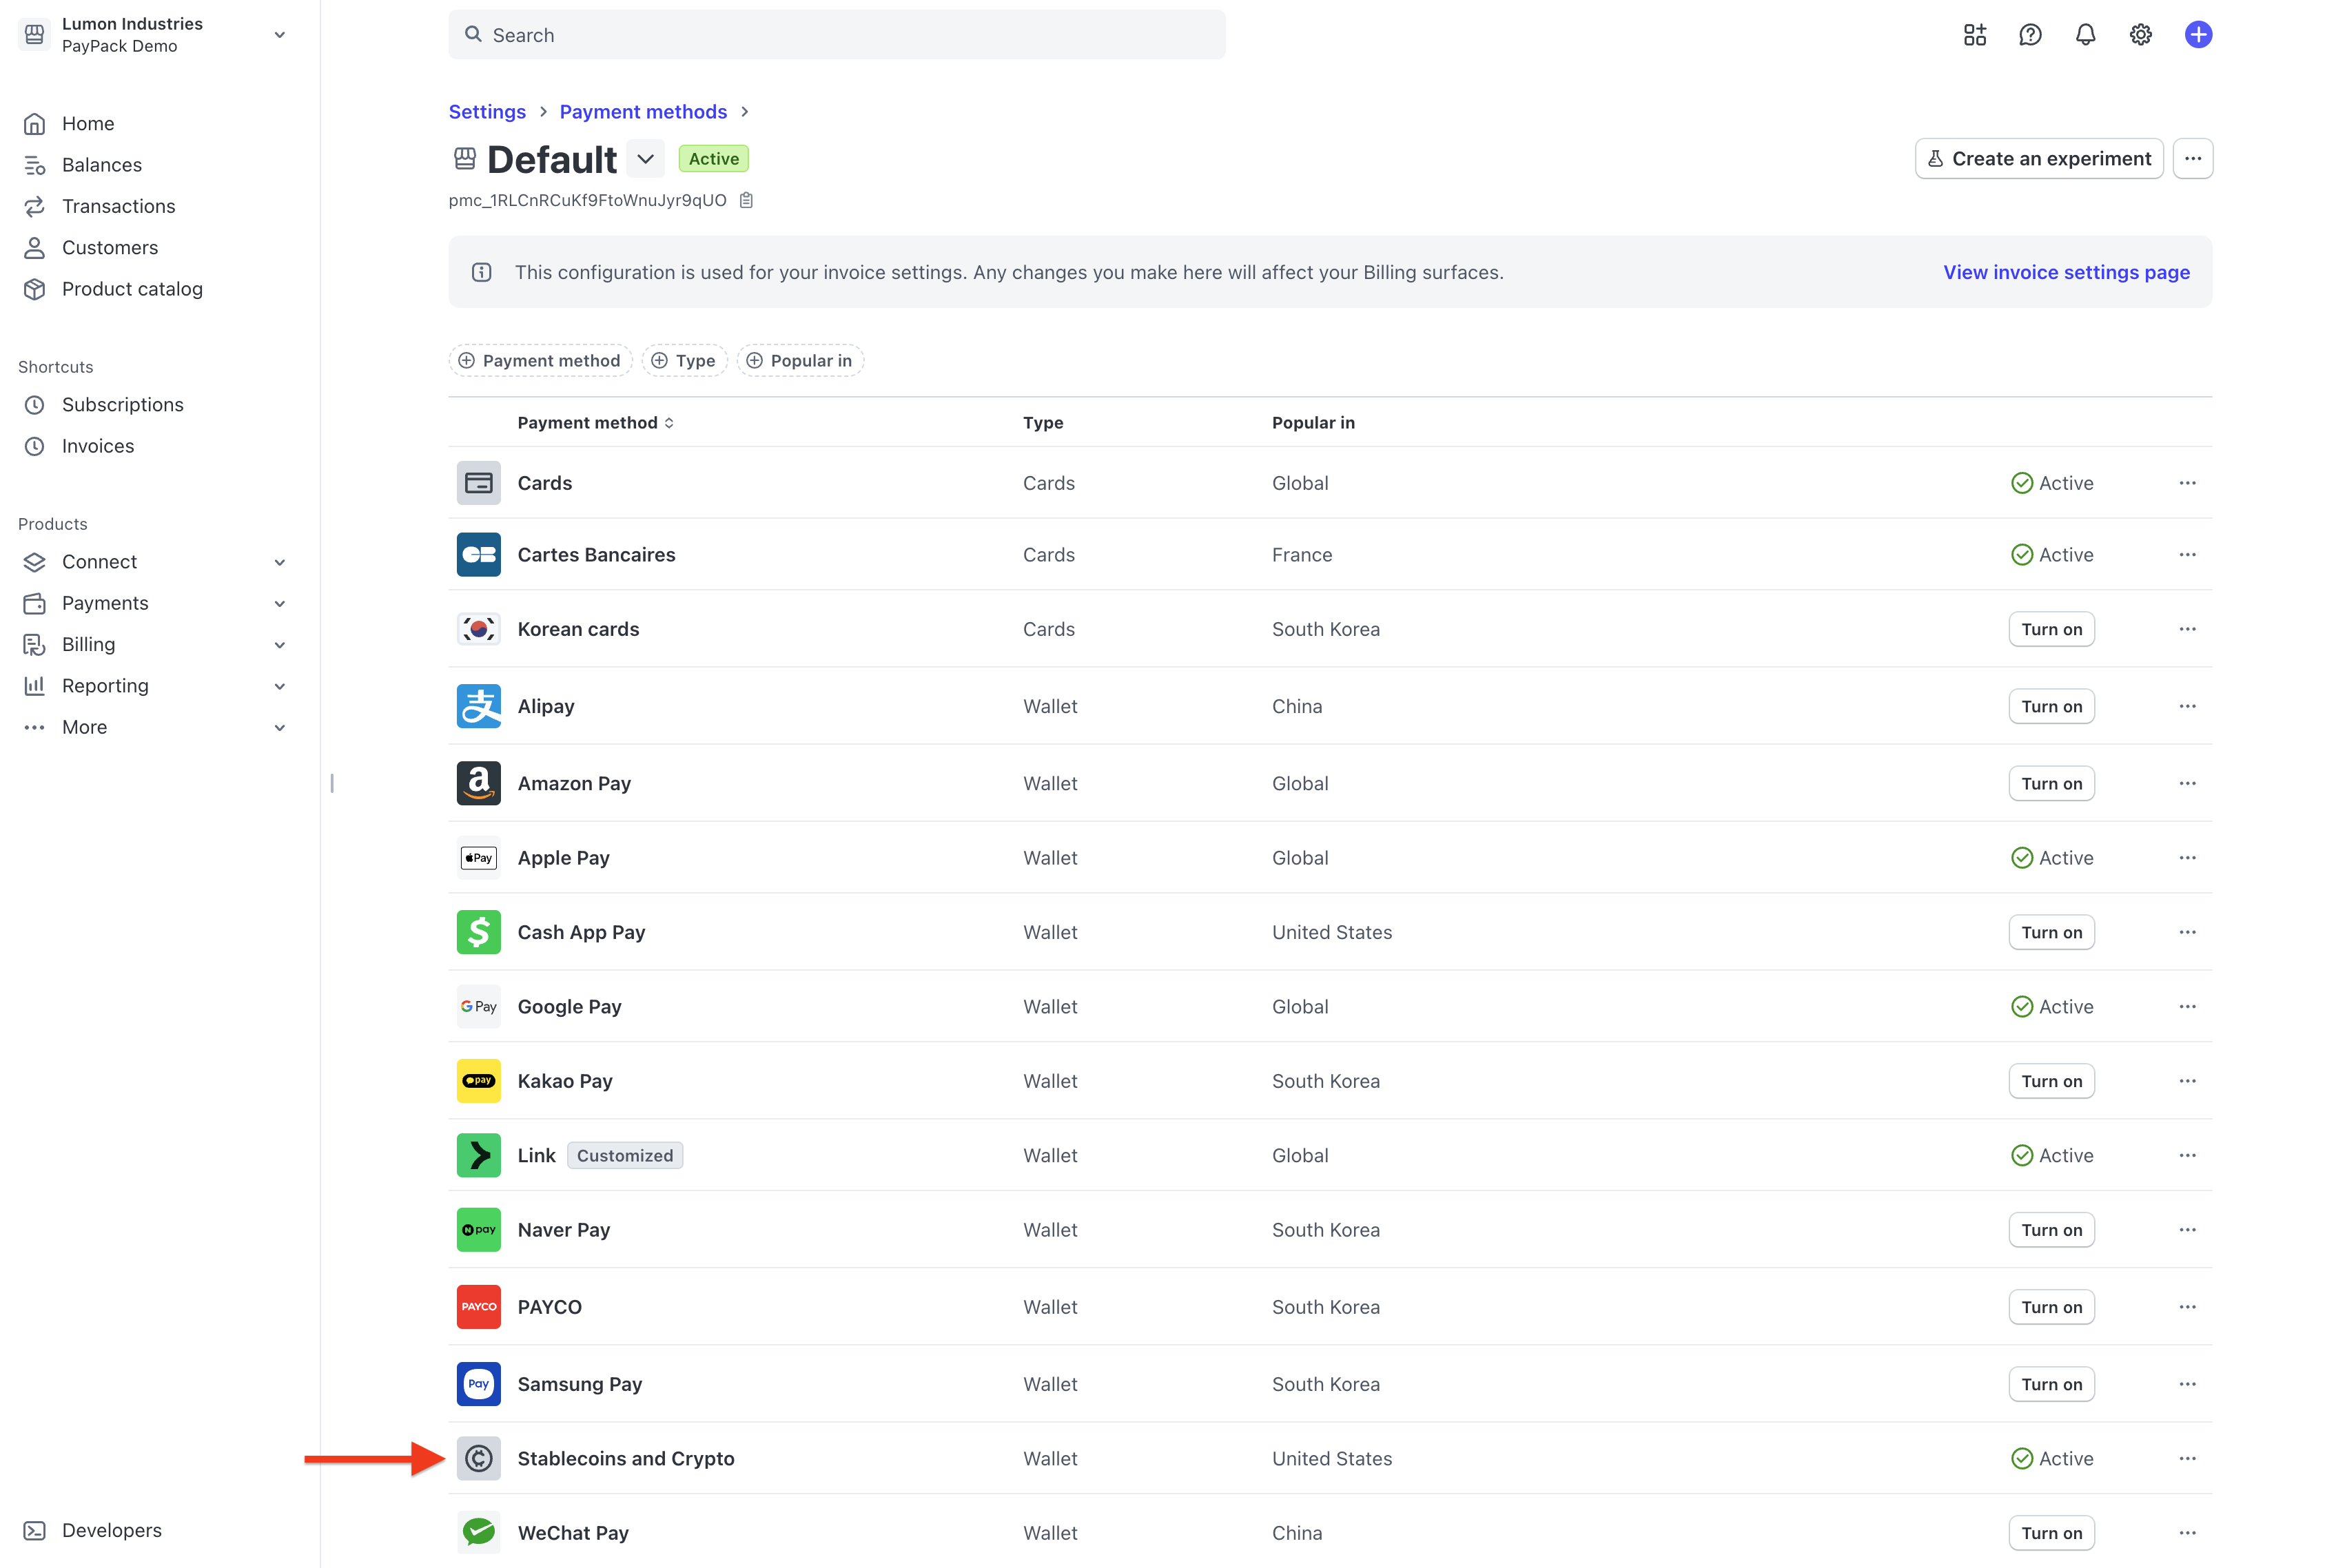2336x1568 pixels.
Task: Turn on Alipay
Action: click(2051, 706)
